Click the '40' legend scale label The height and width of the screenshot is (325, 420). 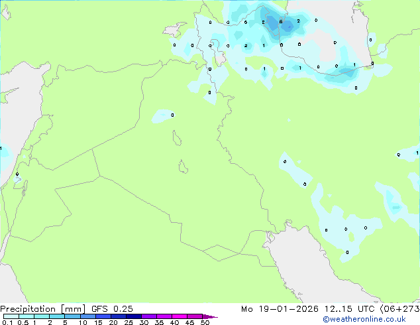(x=174, y=322)
